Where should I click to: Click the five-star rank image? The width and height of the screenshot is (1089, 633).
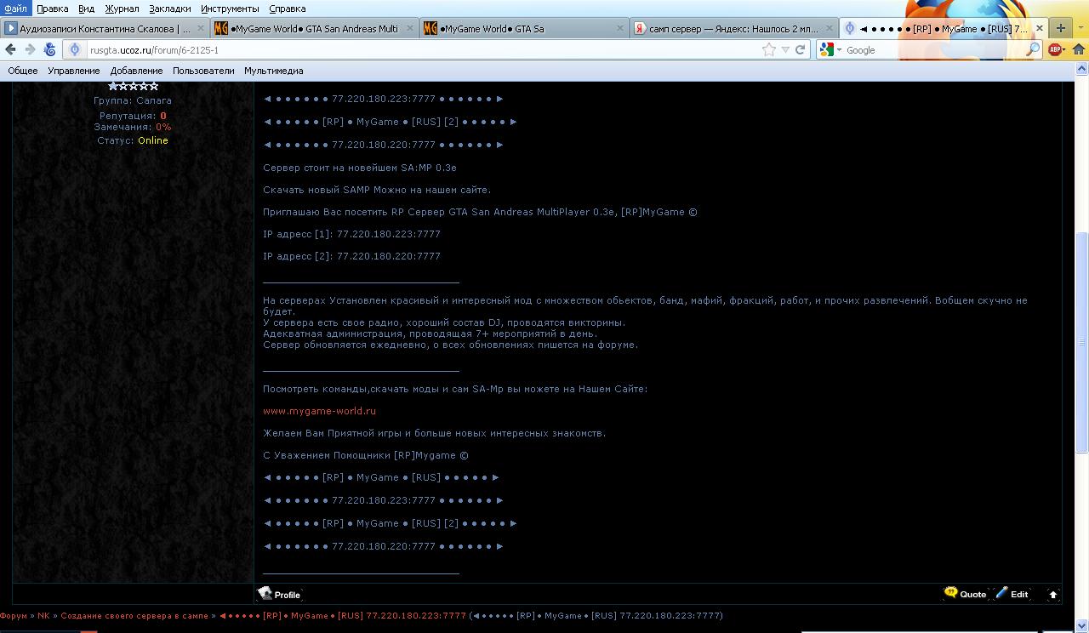[134, 86]
